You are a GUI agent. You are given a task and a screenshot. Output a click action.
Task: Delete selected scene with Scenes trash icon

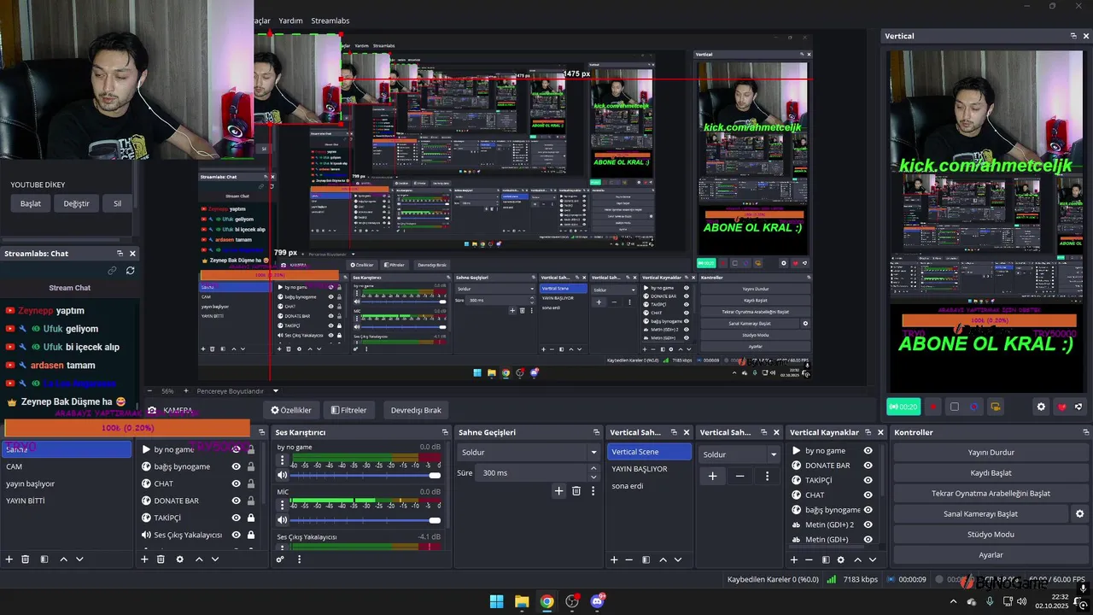pyautogui.click(x=26, y=559)
